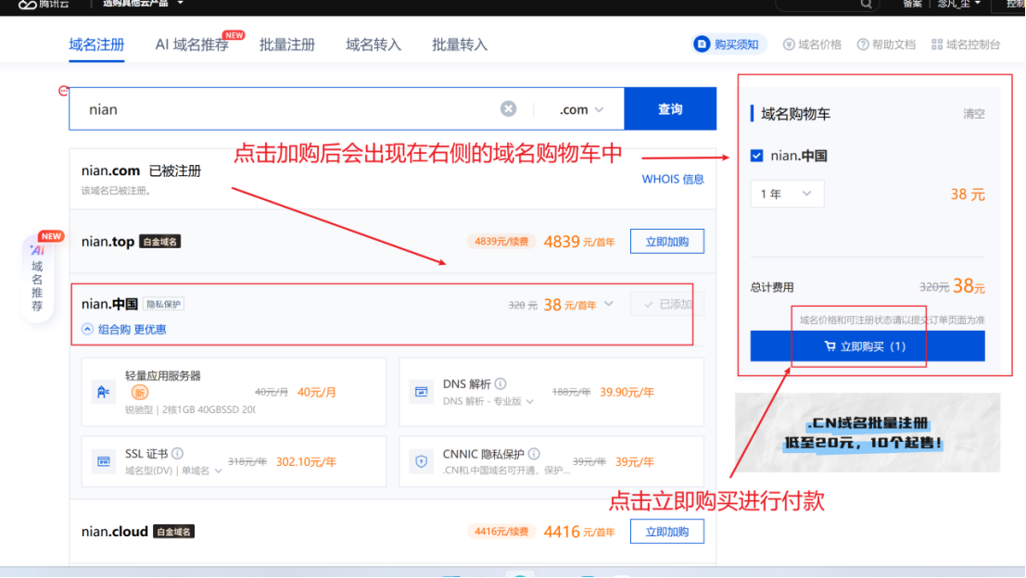This screenshot has width=1026, height=578.
Task: Open the .com suffix dropdown
Action: pos(581,109)
